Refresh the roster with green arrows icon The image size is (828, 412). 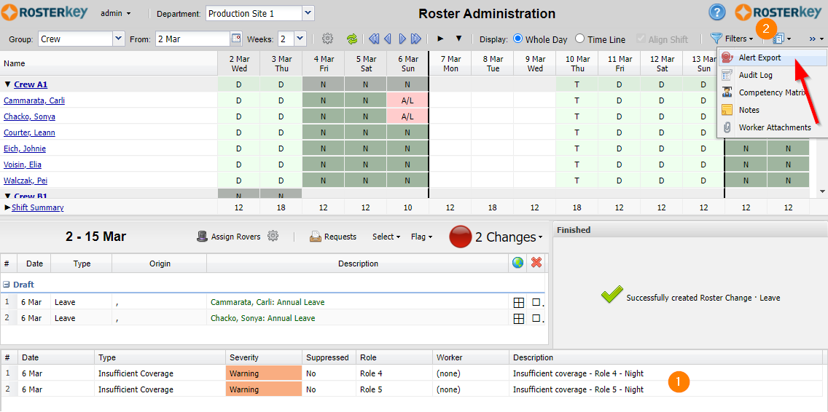pyautogui.click(x=352, y=39)
